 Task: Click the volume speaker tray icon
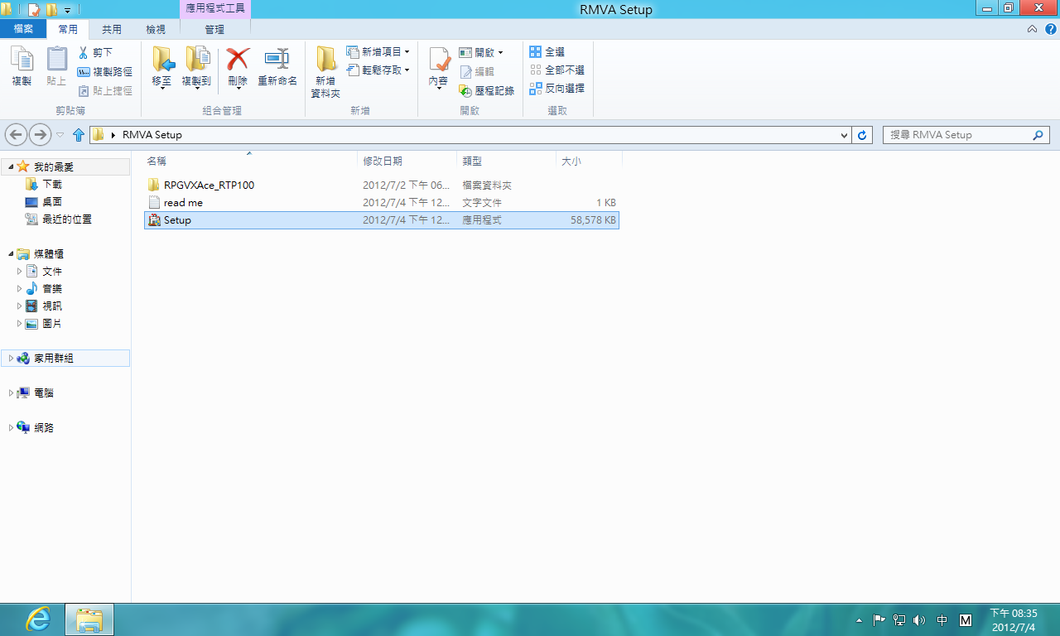(919, 620)
